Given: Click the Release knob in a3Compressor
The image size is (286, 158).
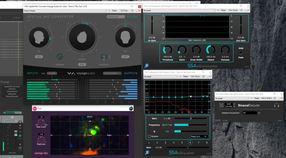Looking at the screenshot, I should point(225,50).
